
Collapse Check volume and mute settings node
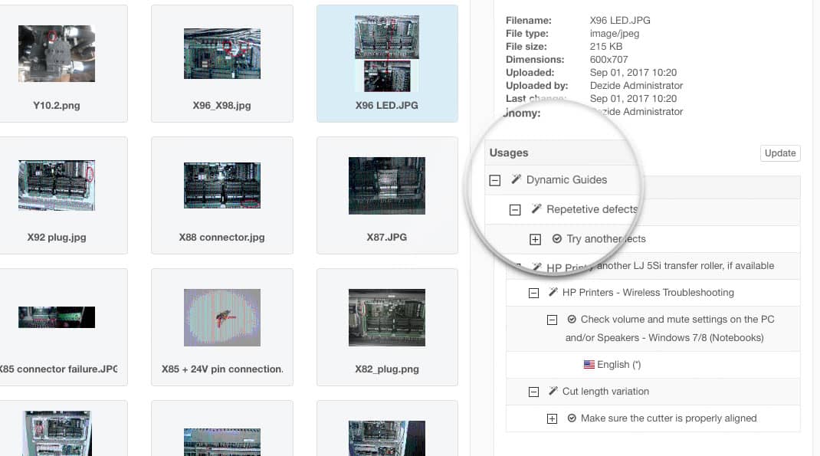pos(552,320)
